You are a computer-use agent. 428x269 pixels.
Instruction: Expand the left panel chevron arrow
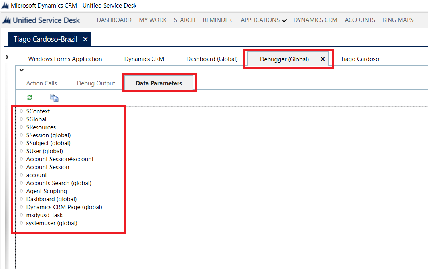(x=7, y=57)
